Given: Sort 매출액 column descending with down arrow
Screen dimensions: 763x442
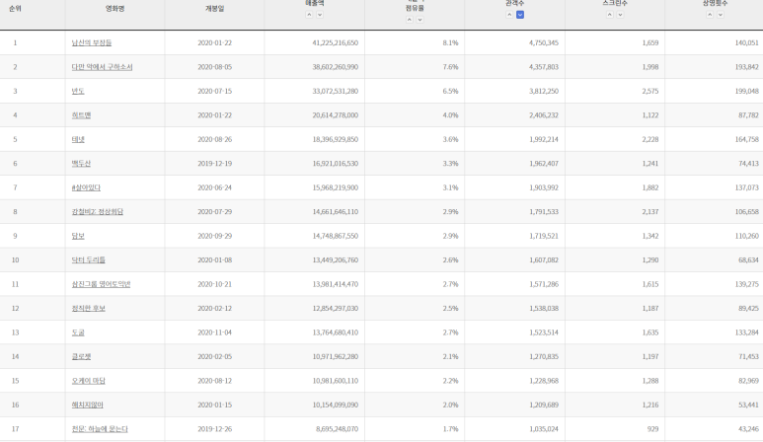Looking at the screenshot, I should 320,15.
